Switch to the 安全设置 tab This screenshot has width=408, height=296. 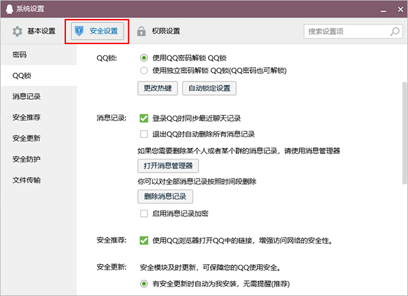(x=97, y=31)
